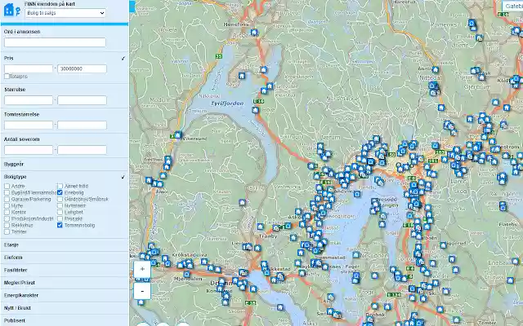This screenshot has height=326, width=523.
Task: Enable the Andre checkbox
Action: coord(7,187)
